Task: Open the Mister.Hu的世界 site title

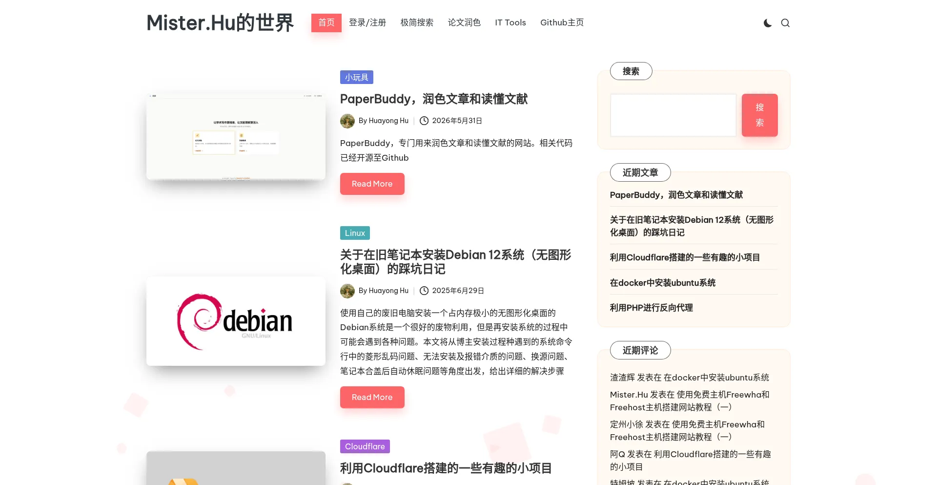Action: coord(220,23)
